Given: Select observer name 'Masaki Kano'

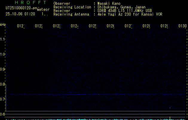Looking at the screenshot, I should (x=109, y=4).
